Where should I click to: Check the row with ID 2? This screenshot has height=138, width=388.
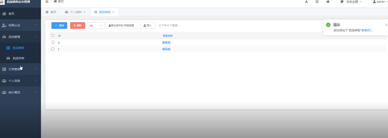click(53, 42)
